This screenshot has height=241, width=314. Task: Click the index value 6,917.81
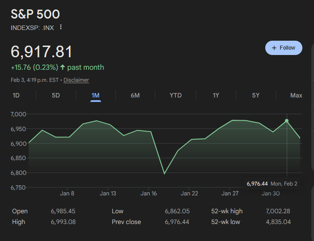click(x=42, y=52)
